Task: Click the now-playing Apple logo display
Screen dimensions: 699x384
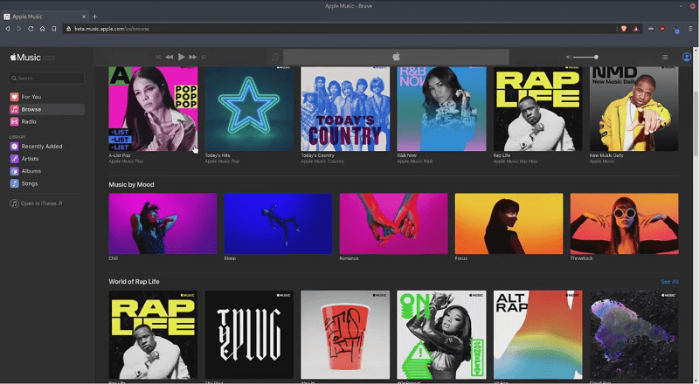Action: [397, 57]
